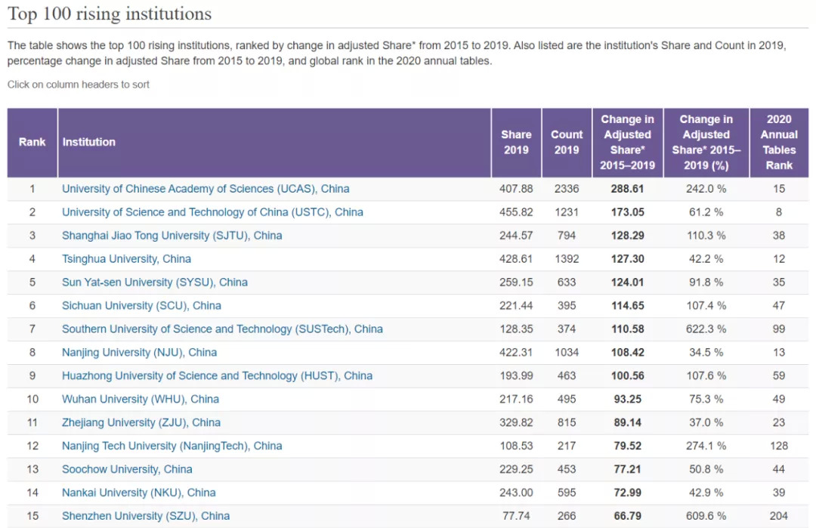Select Wuhan University (WHU) link
This screenshot has width=816, height=528.
point(141,400)
